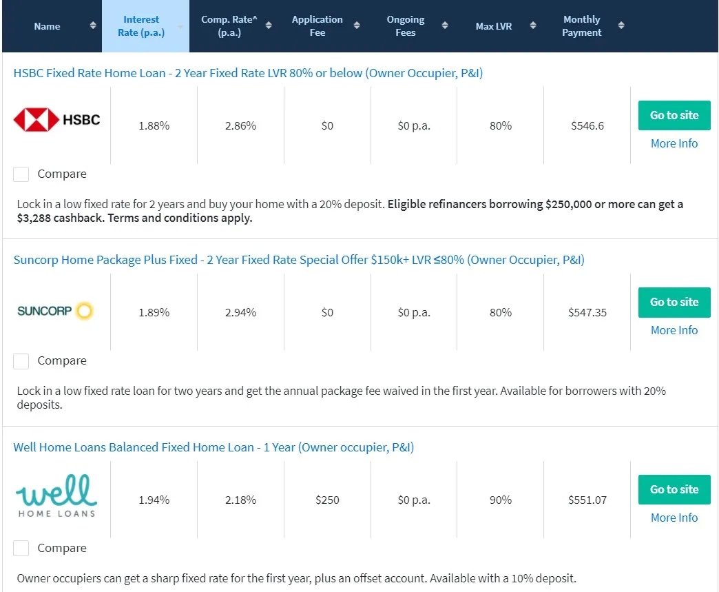Click HSBC monthly payment $546.6
719x592 pixels.
click(x=587, y=125)
